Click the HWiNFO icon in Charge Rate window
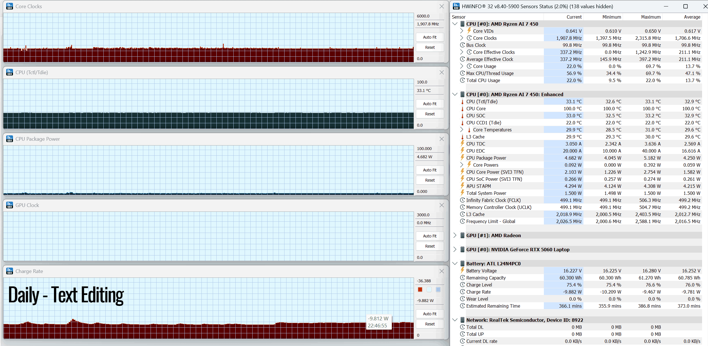 point(10,271)
